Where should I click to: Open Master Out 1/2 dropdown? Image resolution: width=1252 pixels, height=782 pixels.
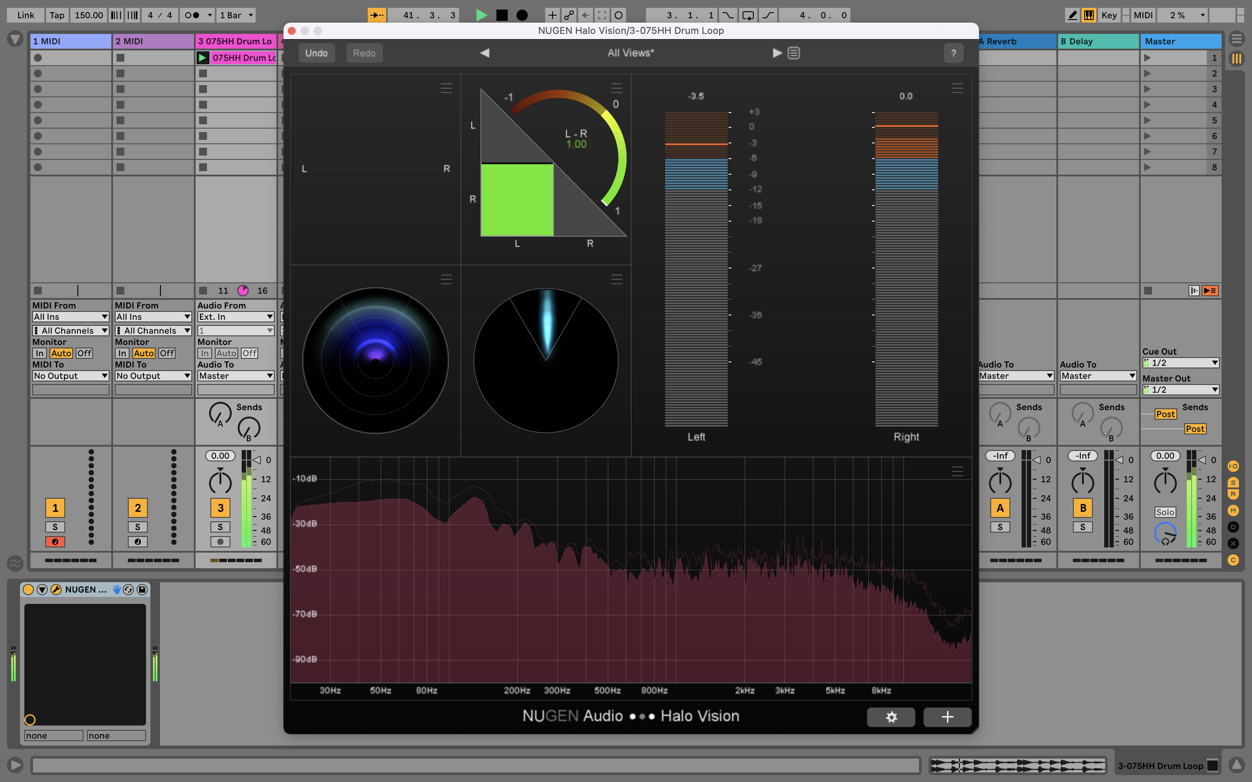[1180, 389]
